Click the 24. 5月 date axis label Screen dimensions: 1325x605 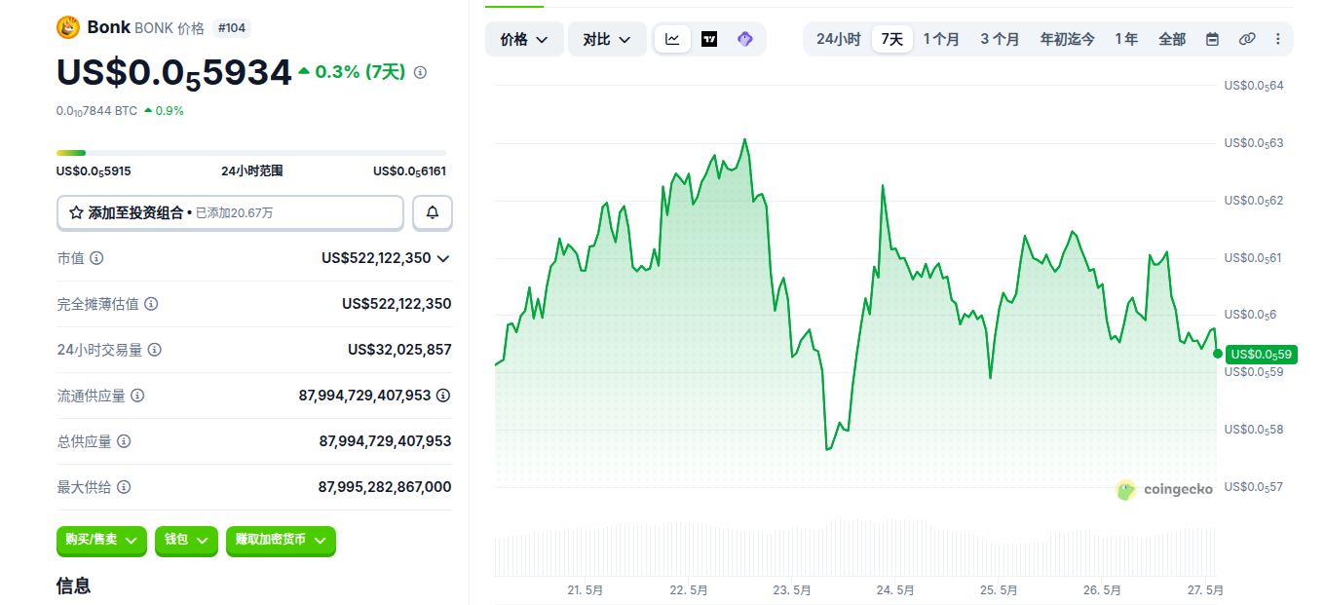tap(895, 590)
